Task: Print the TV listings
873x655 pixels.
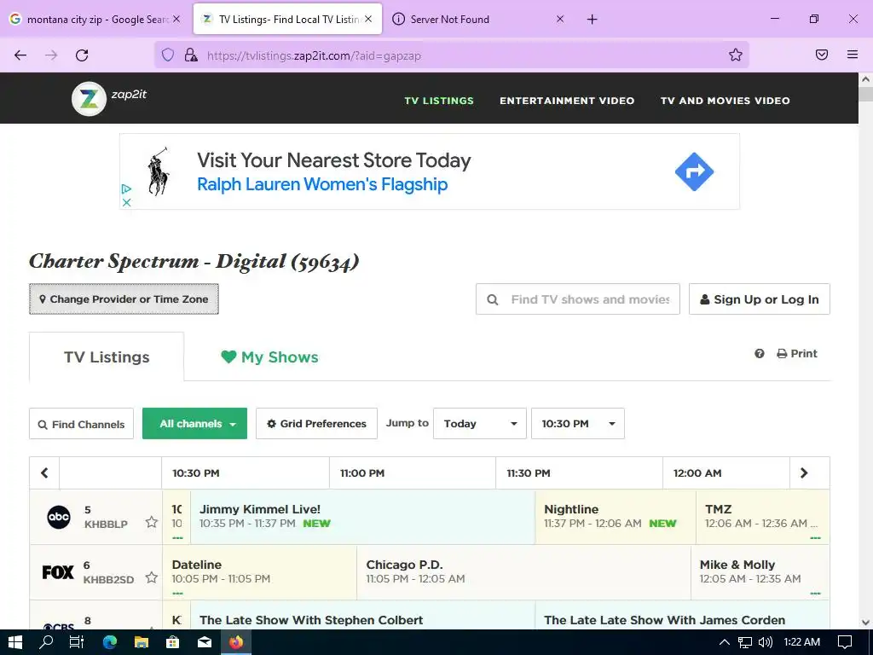Action: coord(797,354)
